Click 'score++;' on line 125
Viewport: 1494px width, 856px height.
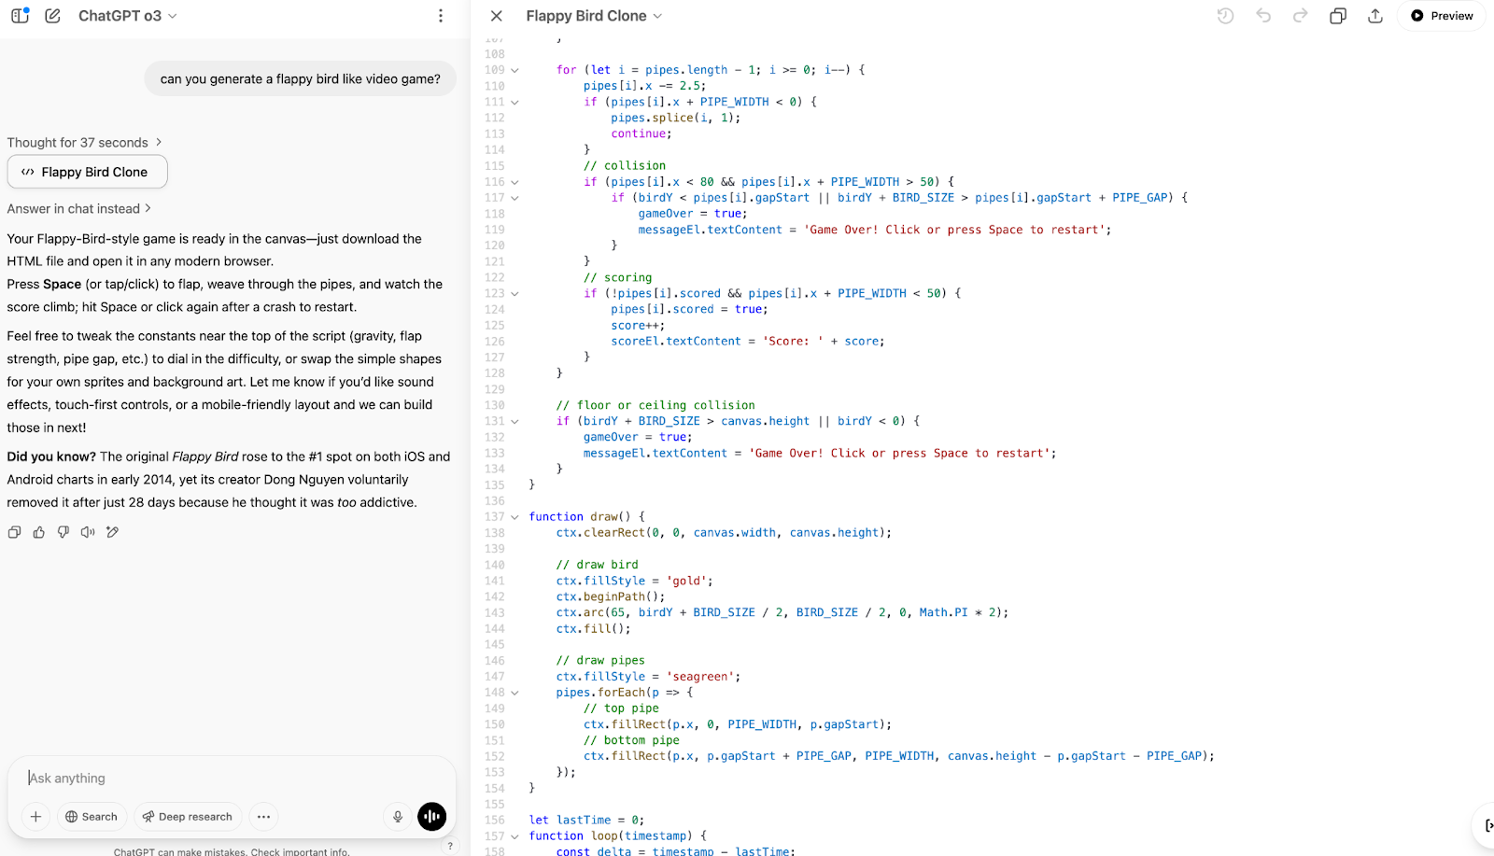(639, 326)
